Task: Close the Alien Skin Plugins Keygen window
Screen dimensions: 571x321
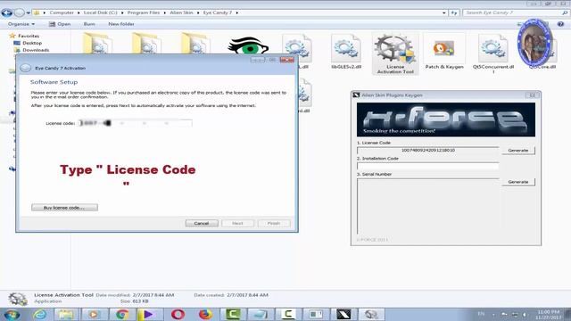Action: pyautogui.click(x=532, y=95)
